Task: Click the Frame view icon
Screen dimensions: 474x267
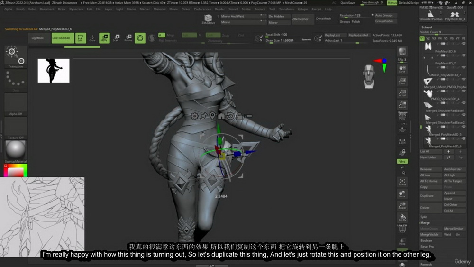Action: tap(402, 182)
